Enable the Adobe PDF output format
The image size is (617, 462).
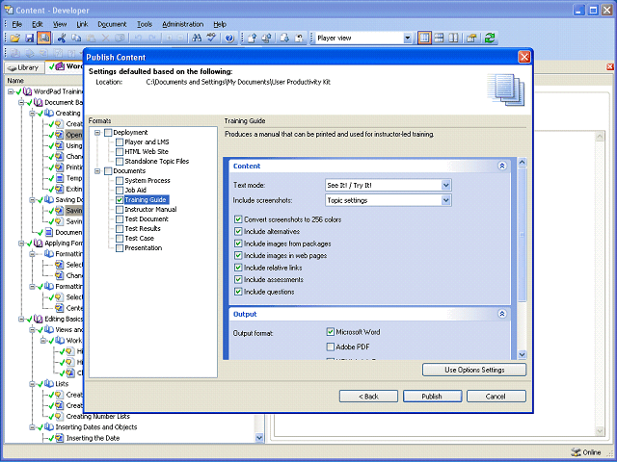(330, 346)
